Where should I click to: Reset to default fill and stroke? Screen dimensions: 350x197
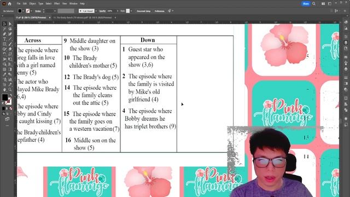(3, 103)
